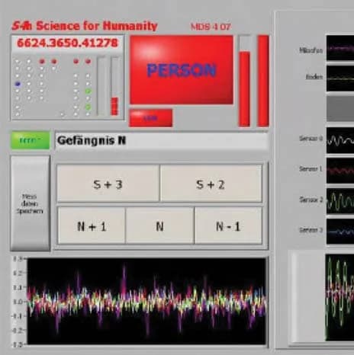Click the red 6624.3650.41278 numeric display
The height and width of the screenshot is (355, 354).
point(68,43)
